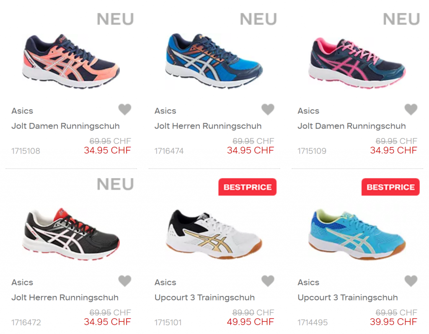Image resolution: width=429 pixels, height=334 pixels.
Task: Open the black and red Jolt shoe image
Action: point(71,234)
